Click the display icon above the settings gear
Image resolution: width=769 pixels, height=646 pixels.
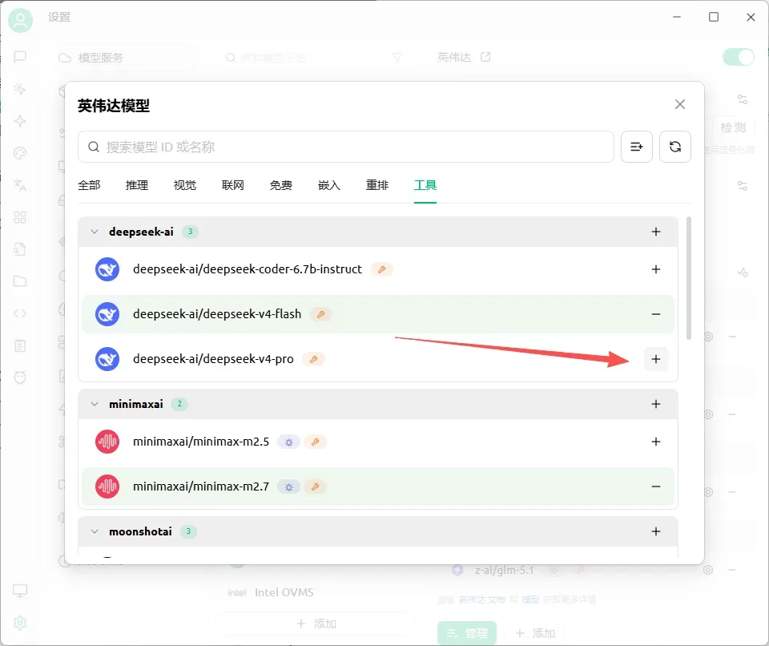[20, 591]
